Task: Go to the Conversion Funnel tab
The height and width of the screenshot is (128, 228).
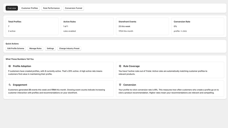Action: pyautogui.click(x=74, y=8)
